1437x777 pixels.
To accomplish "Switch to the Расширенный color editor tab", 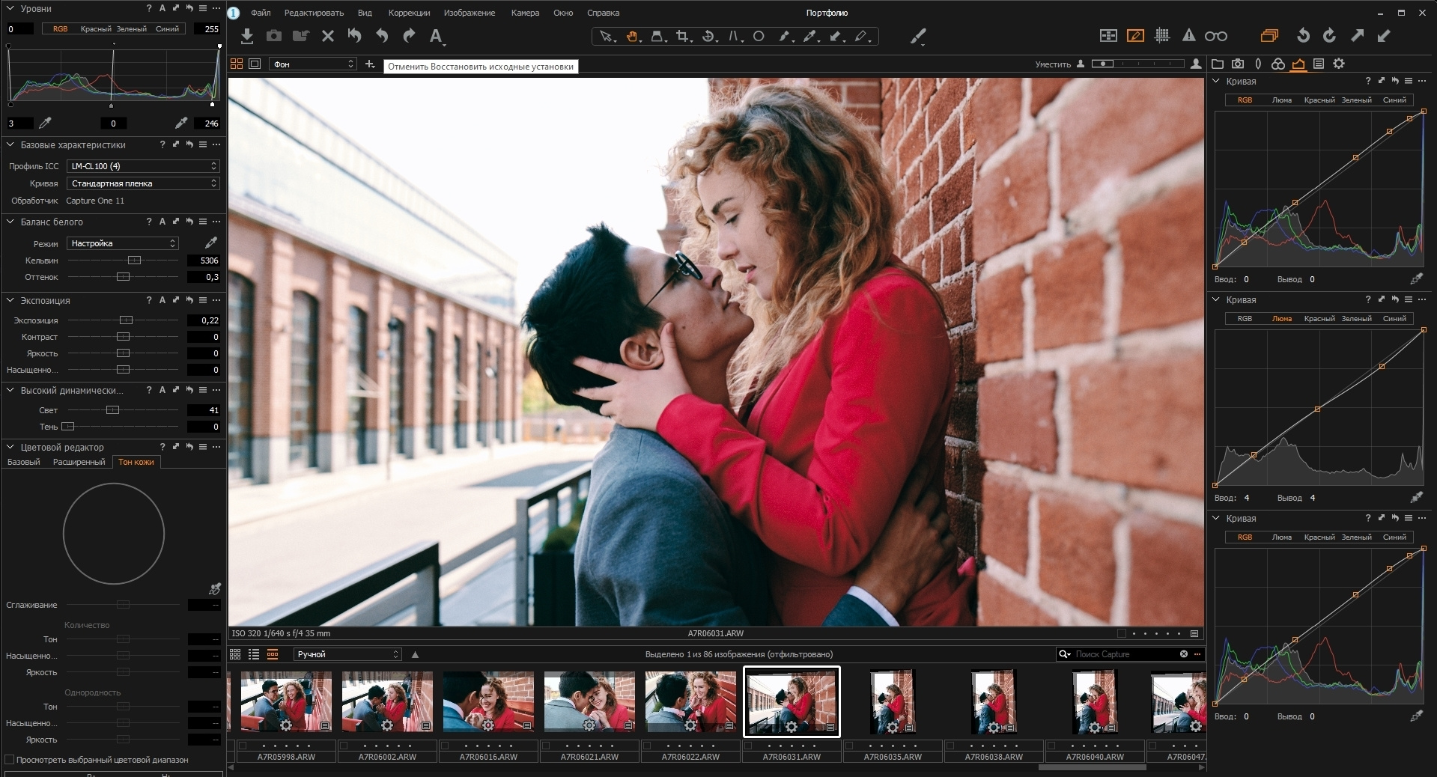I will pyautogui.click(x=79, y=462).
